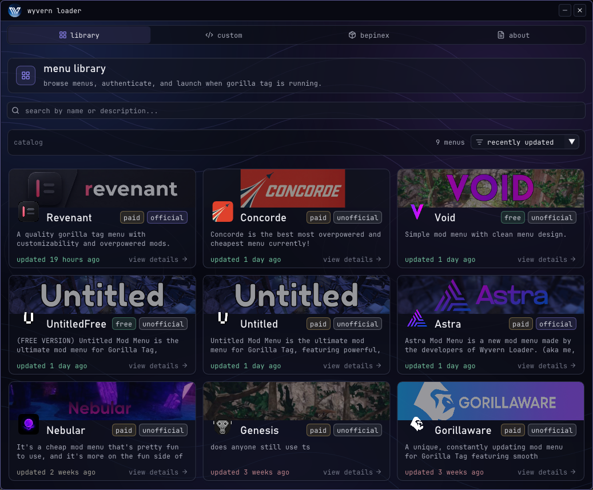Click the Nebular purple orb icon
Screen dimensions: 593x490
pyautogui.click(x=29, y=424)
